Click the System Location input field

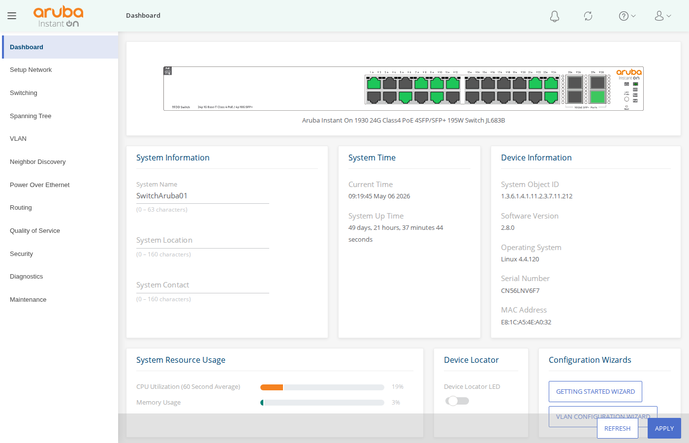click(x=203, y=241)
